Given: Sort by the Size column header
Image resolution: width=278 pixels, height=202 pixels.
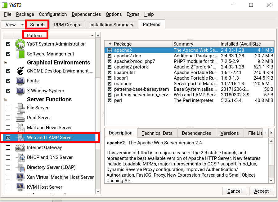Looking at the screenshot, I should [263, 44].
